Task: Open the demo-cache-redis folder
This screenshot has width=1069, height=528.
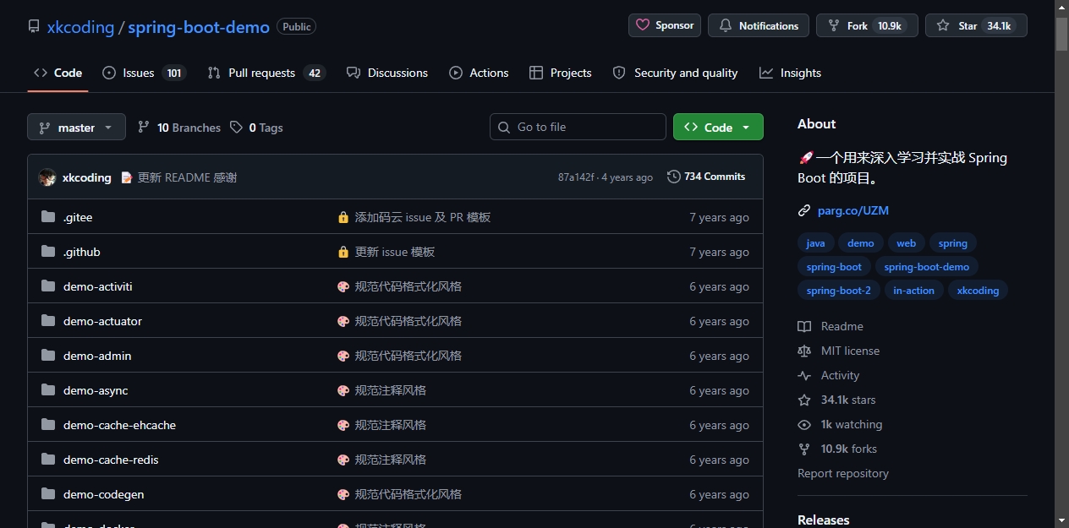Action: (x=111, y=460)
